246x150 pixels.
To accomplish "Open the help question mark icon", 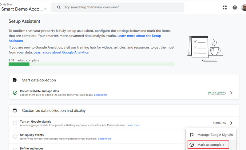I will (x=235, y=7).
